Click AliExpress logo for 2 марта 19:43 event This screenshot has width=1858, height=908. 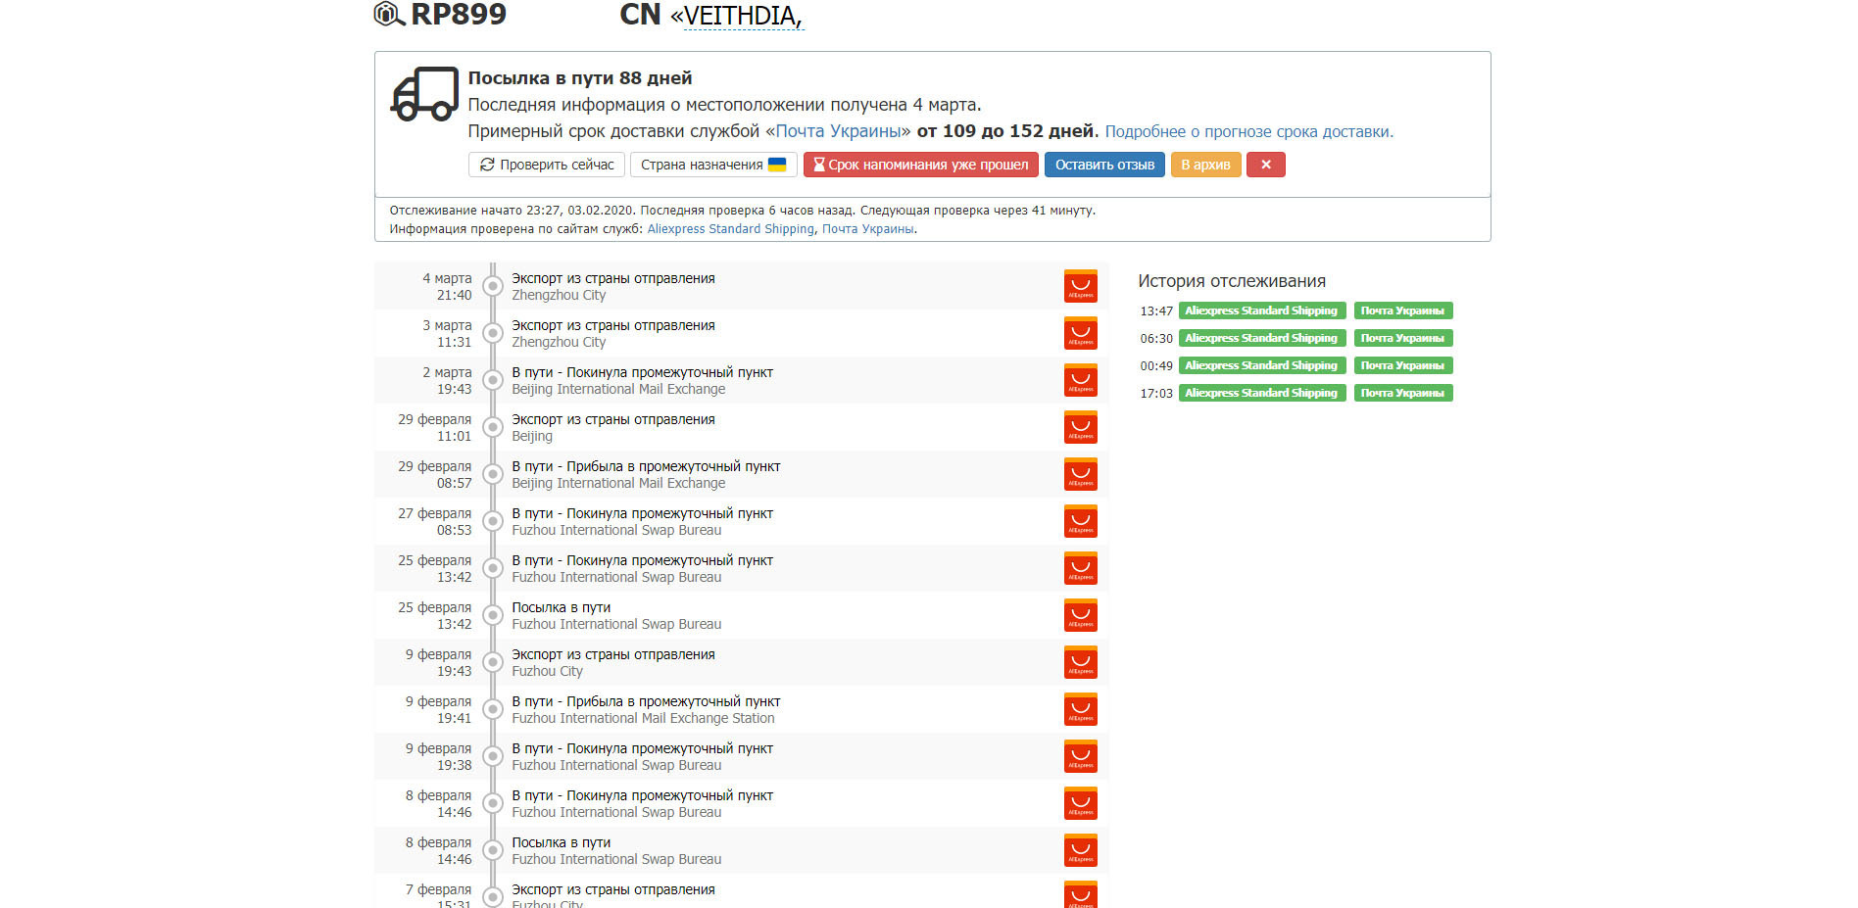tap(1081, 380)
